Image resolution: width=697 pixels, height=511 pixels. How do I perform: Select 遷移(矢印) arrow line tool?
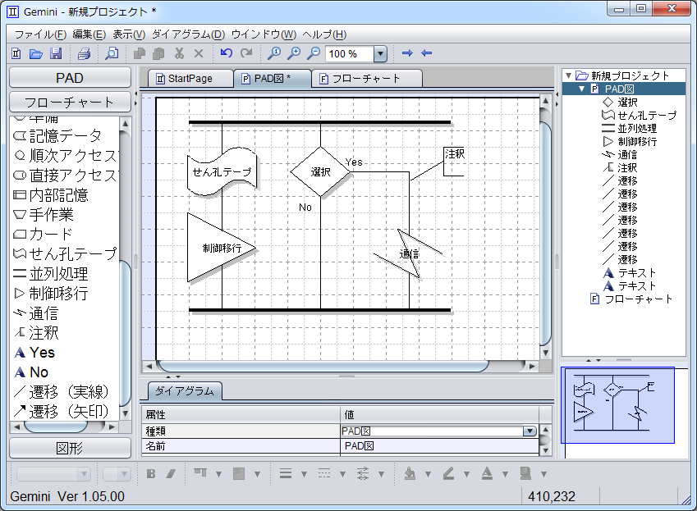point(62,412)
